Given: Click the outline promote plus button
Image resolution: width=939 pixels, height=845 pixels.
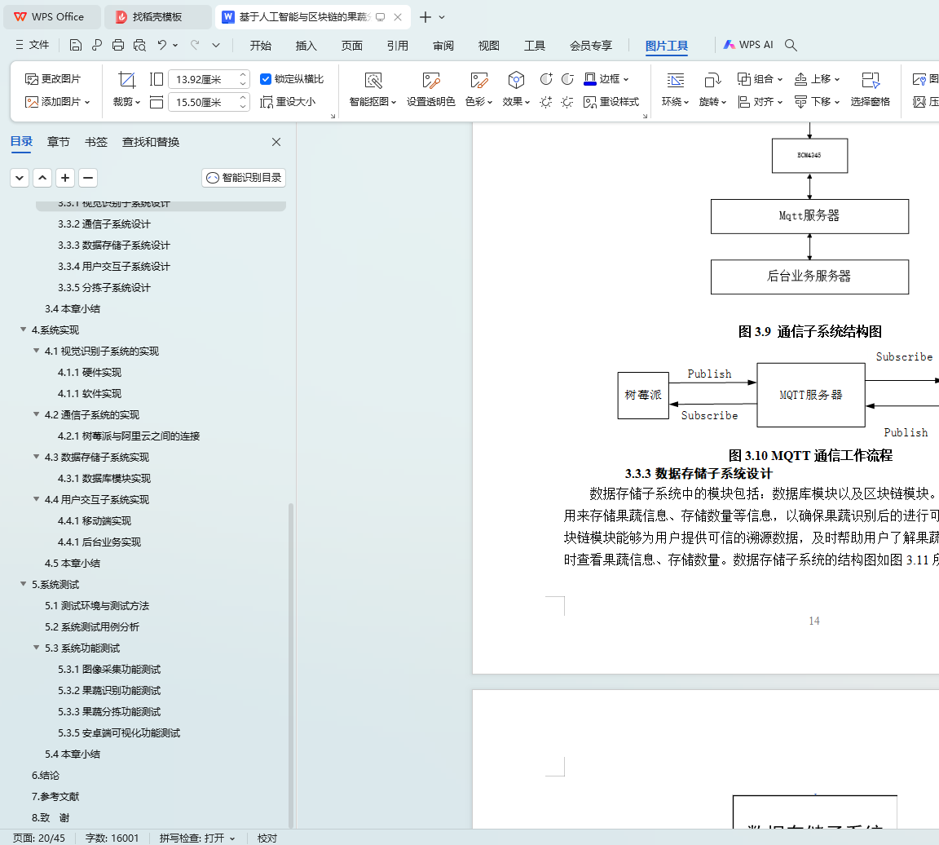Looking at the screenshot, I should point(65,178).
